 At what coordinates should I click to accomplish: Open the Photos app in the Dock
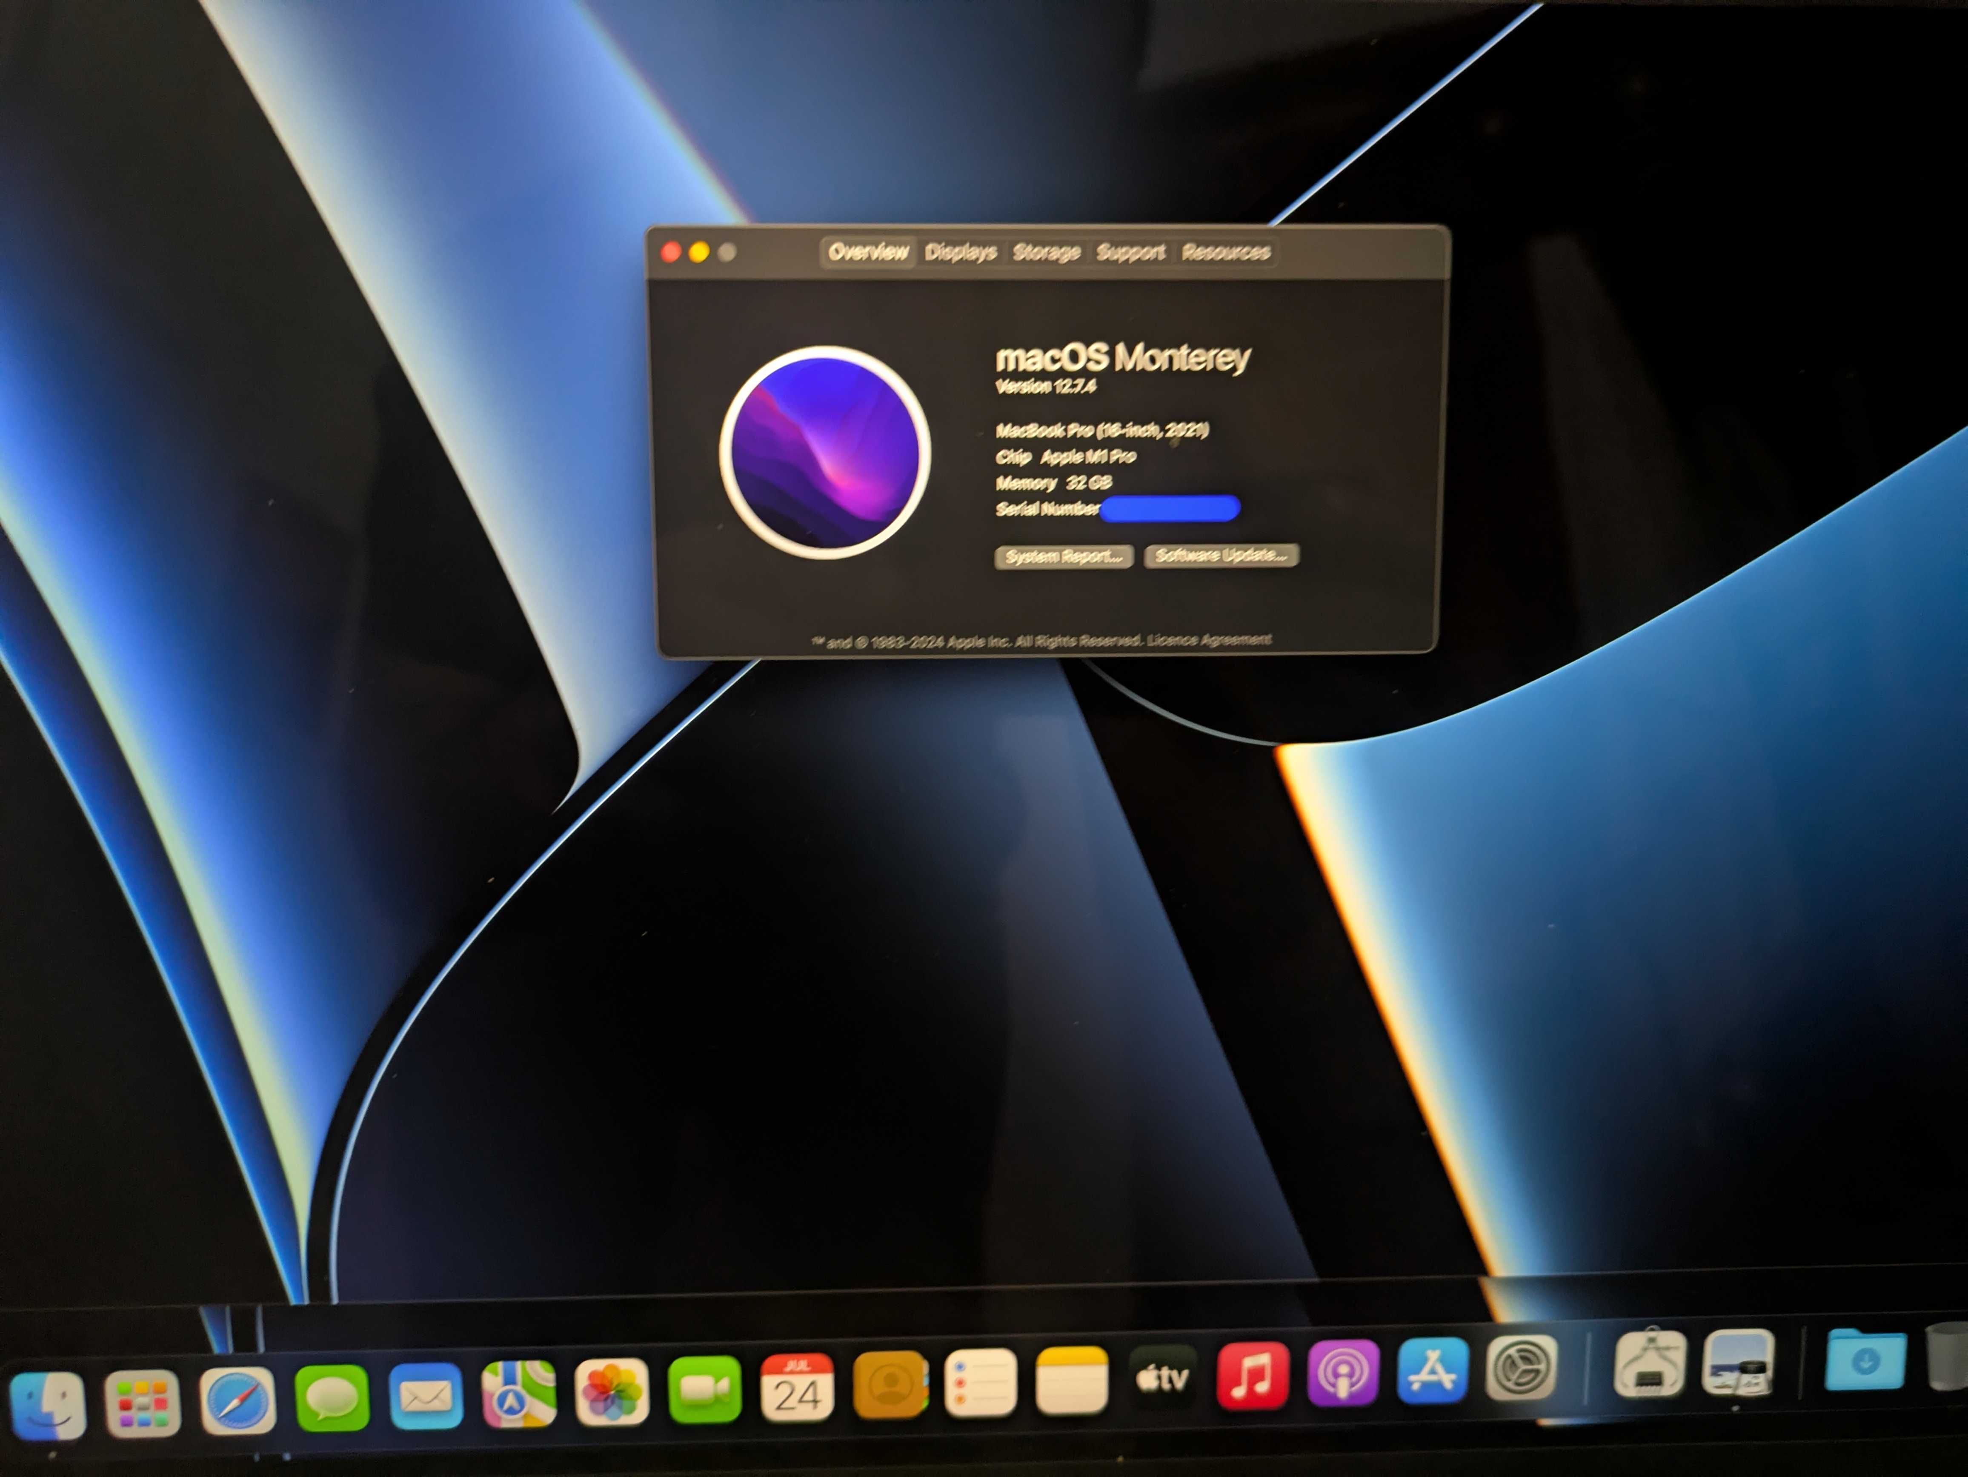click(611, 1391)
